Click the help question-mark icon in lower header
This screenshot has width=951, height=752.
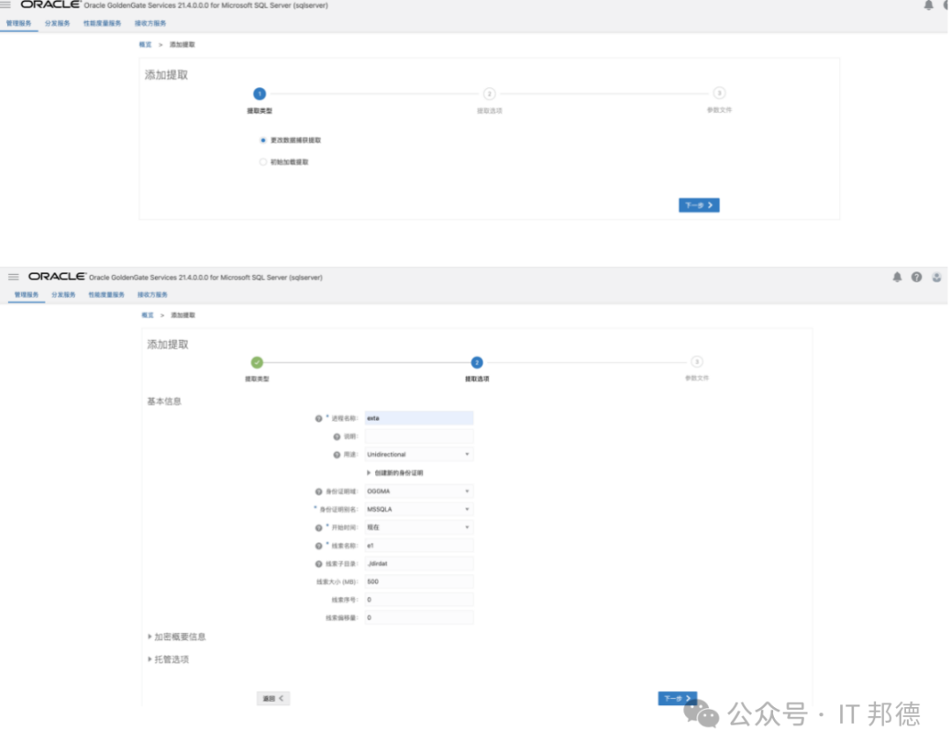(x=917, y=276)
